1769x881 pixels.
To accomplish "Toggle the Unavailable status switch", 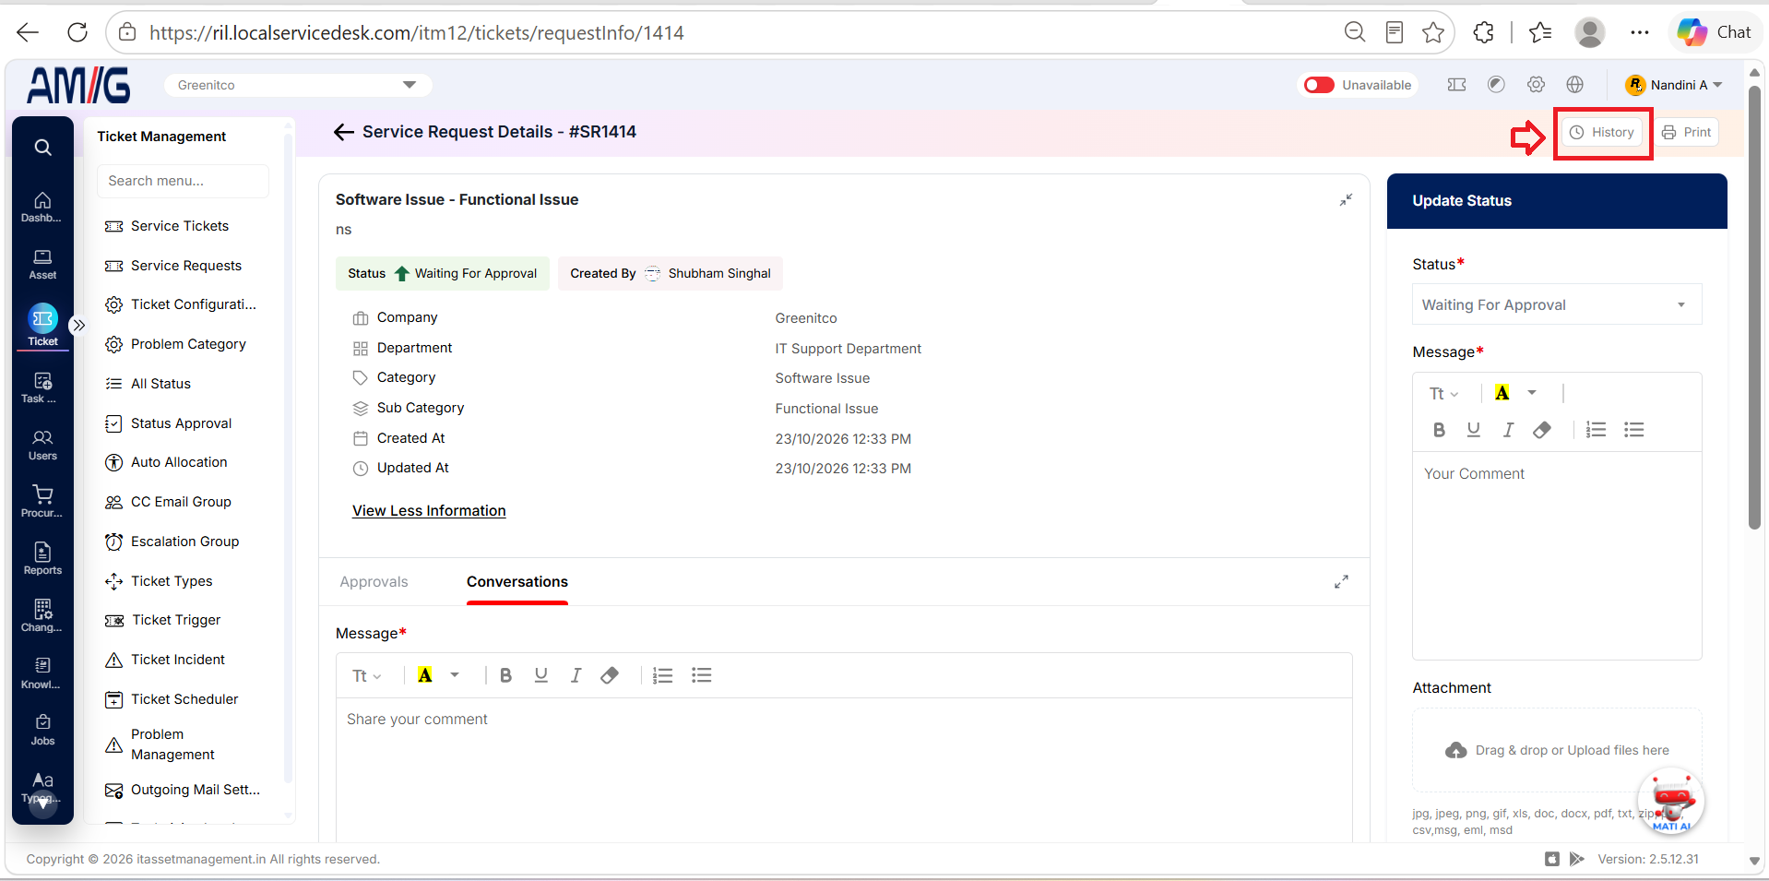I will tap(1319, 85).
